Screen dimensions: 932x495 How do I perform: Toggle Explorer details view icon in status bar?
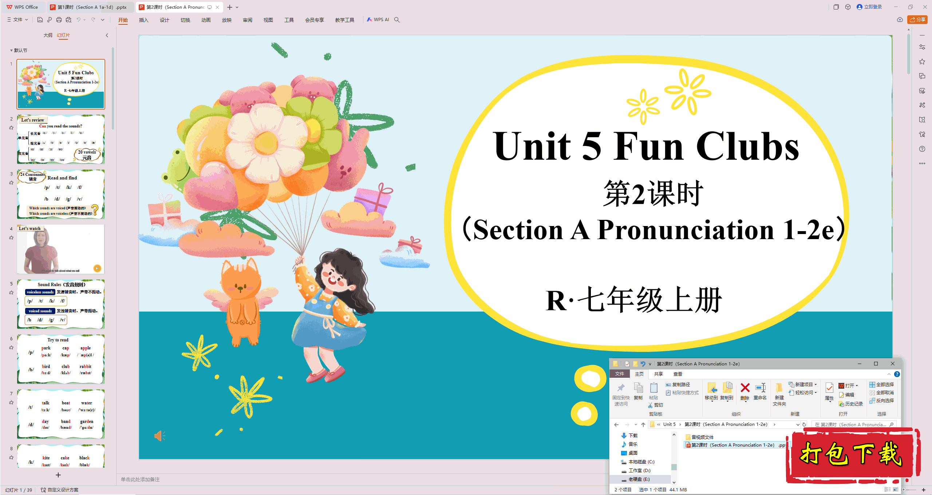[888, 490]
